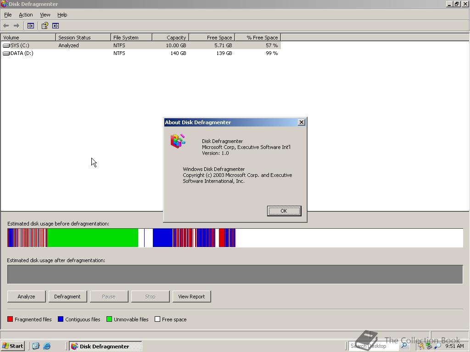Click the Forward arrow toolbar icon

pos(17,26)
